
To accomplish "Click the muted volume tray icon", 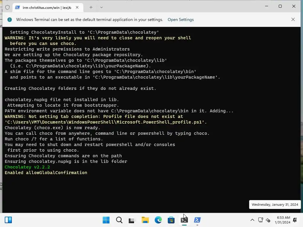I will (x=268, y=220).
